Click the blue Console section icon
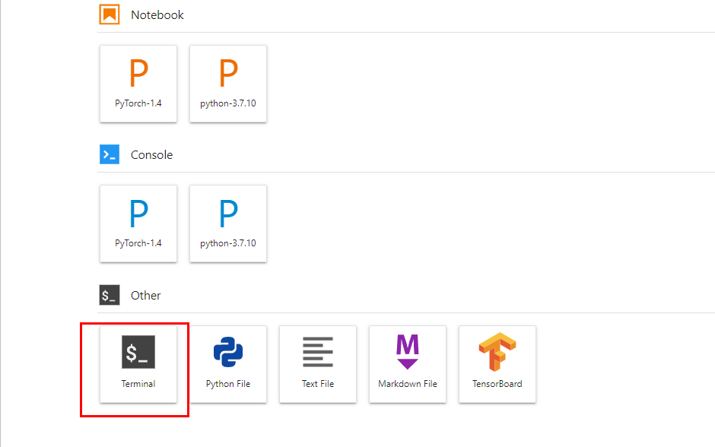 pos(110,154)
